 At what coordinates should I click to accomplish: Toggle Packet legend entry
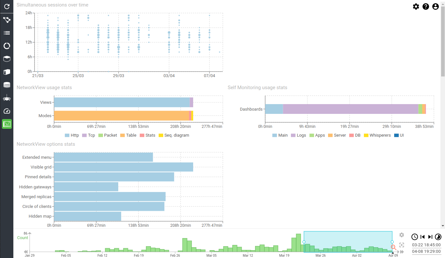108,135
